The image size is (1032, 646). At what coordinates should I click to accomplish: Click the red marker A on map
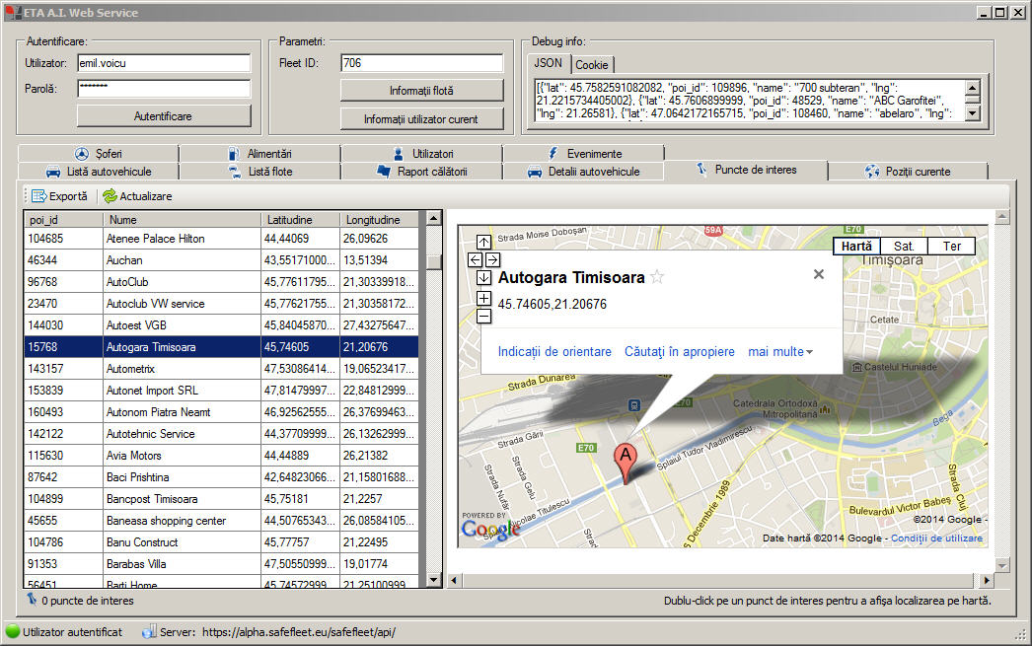point(626,464)
